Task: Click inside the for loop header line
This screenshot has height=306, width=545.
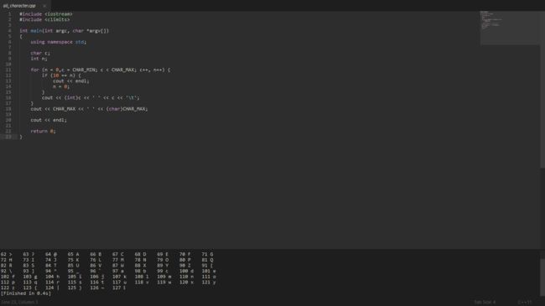Action: pyautogui.click(x=101, y=70)
